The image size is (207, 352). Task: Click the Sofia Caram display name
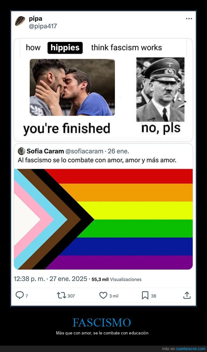point(45,151)
